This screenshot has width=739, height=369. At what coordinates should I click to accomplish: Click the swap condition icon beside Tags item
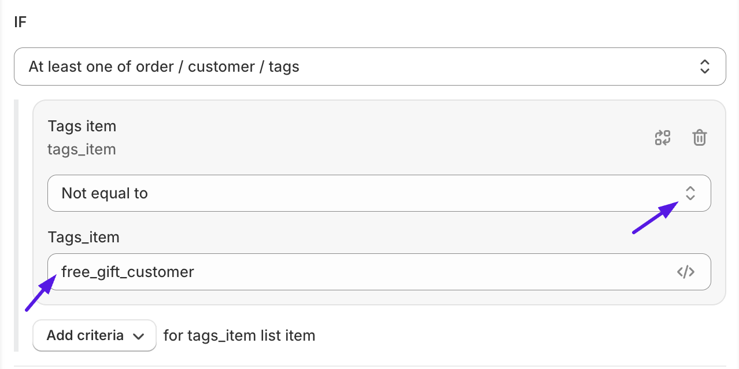(662, 138)
